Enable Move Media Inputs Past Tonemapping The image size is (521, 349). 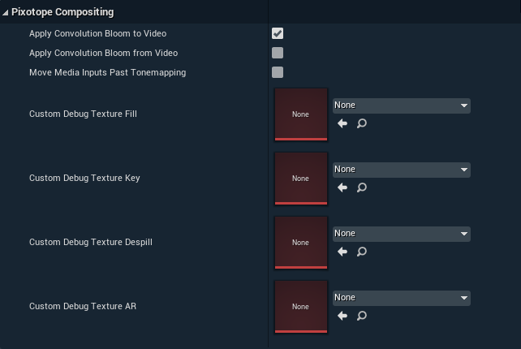pos(278,72)
